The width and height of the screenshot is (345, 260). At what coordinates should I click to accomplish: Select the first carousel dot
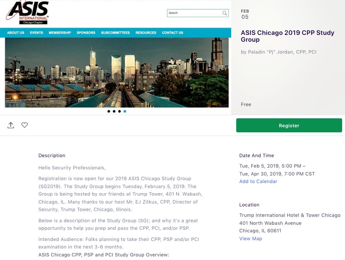coord(109,111)
